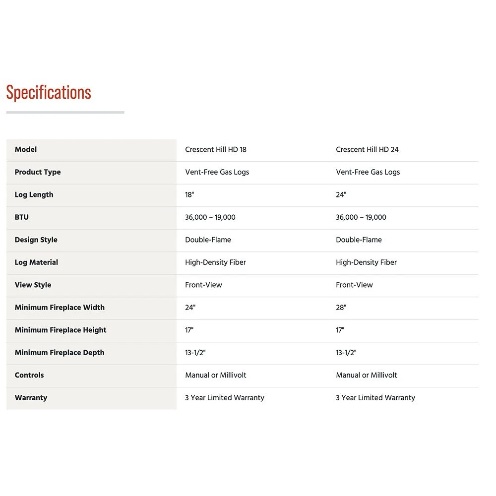Click the 28" minimum width value
Viewport: 496px width, 496px height.
341,308
